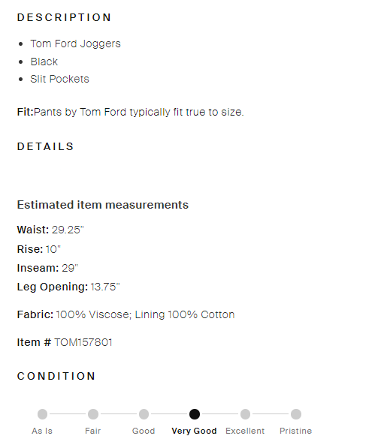Viewport: 384px width, 445px height.
Task: Click the Waist measurement value
Action: pos(68,230)
